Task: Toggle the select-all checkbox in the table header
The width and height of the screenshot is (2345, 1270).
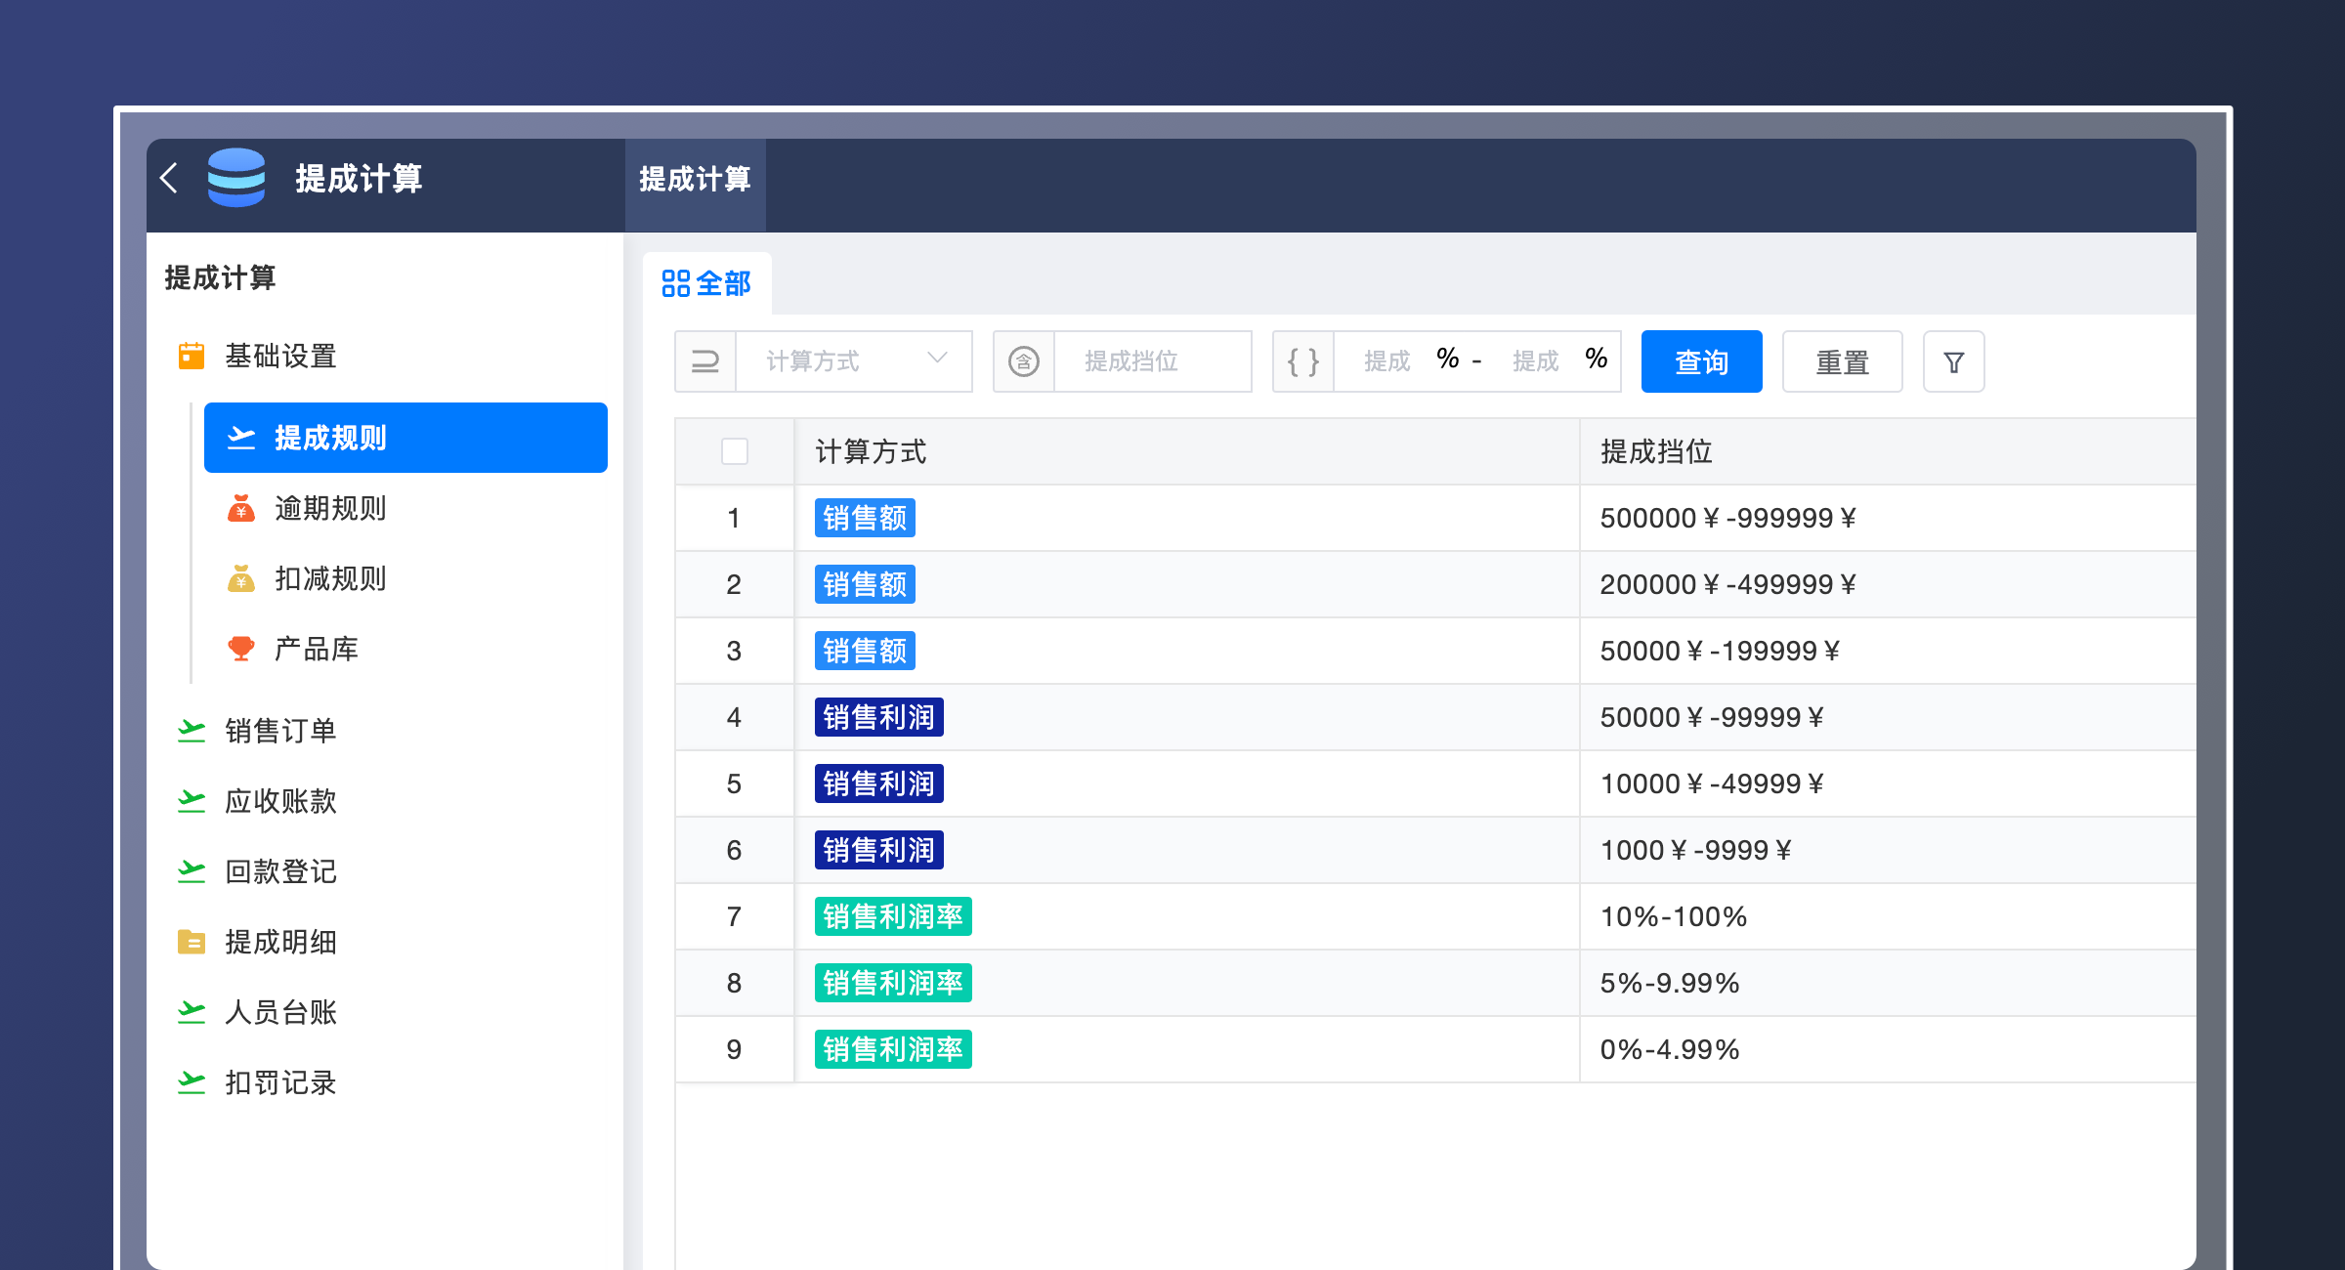Action: [733, 452]
